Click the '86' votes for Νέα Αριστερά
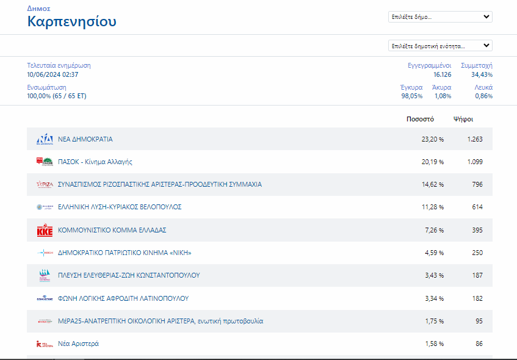517x360 pixels. pyautogui.click(x=479, y=344)
